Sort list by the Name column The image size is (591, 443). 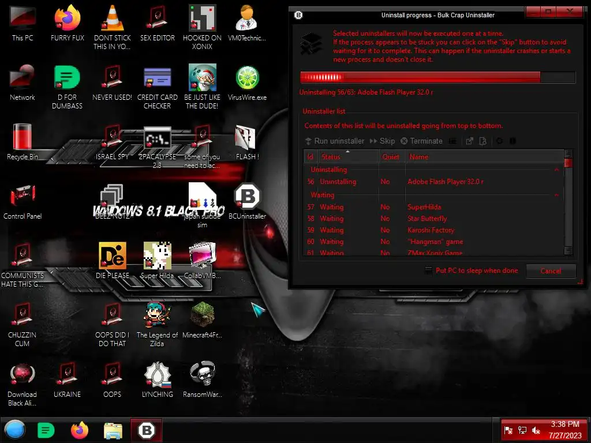[x=485, y=157]
